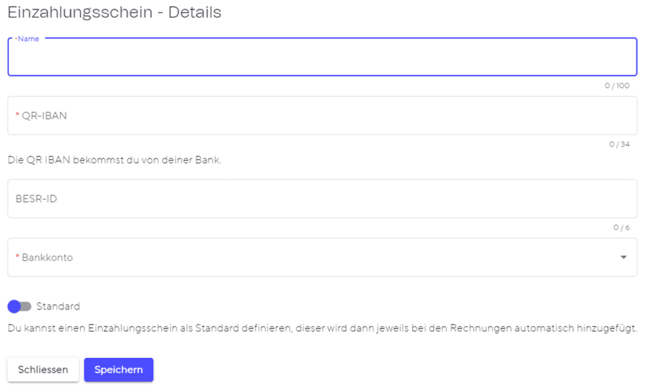Click into the Name input field

click(x=322, y=57)
